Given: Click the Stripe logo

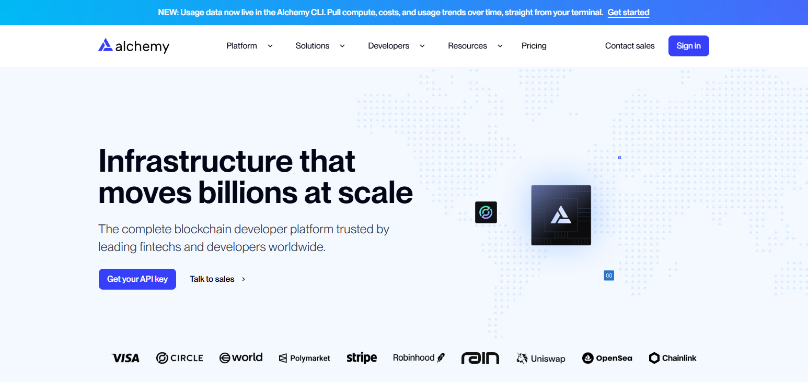Looking at the screenshot, I should (362, 357).
